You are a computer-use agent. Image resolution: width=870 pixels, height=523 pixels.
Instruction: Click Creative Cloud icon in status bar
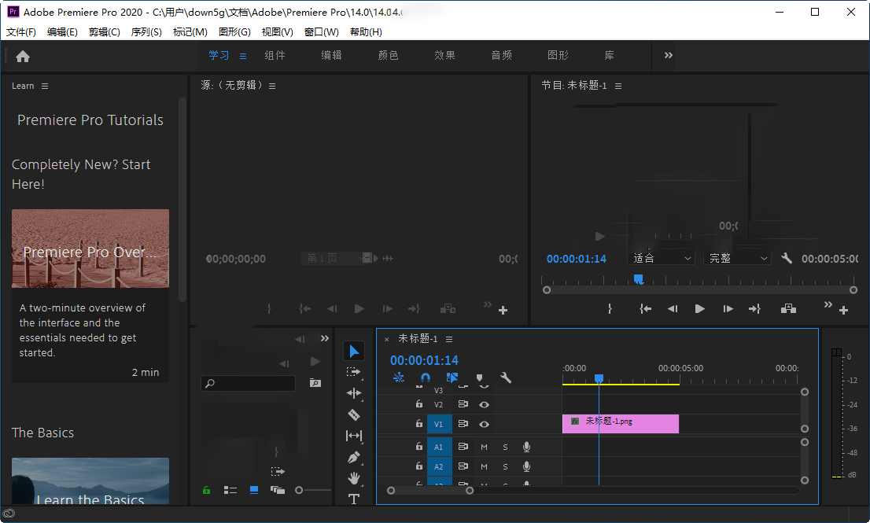point(9,513)
